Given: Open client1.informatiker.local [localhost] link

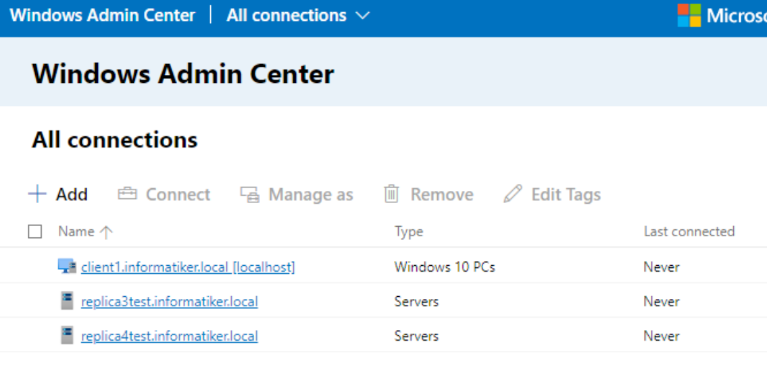Looking at the screenshot, I should 188,267.
